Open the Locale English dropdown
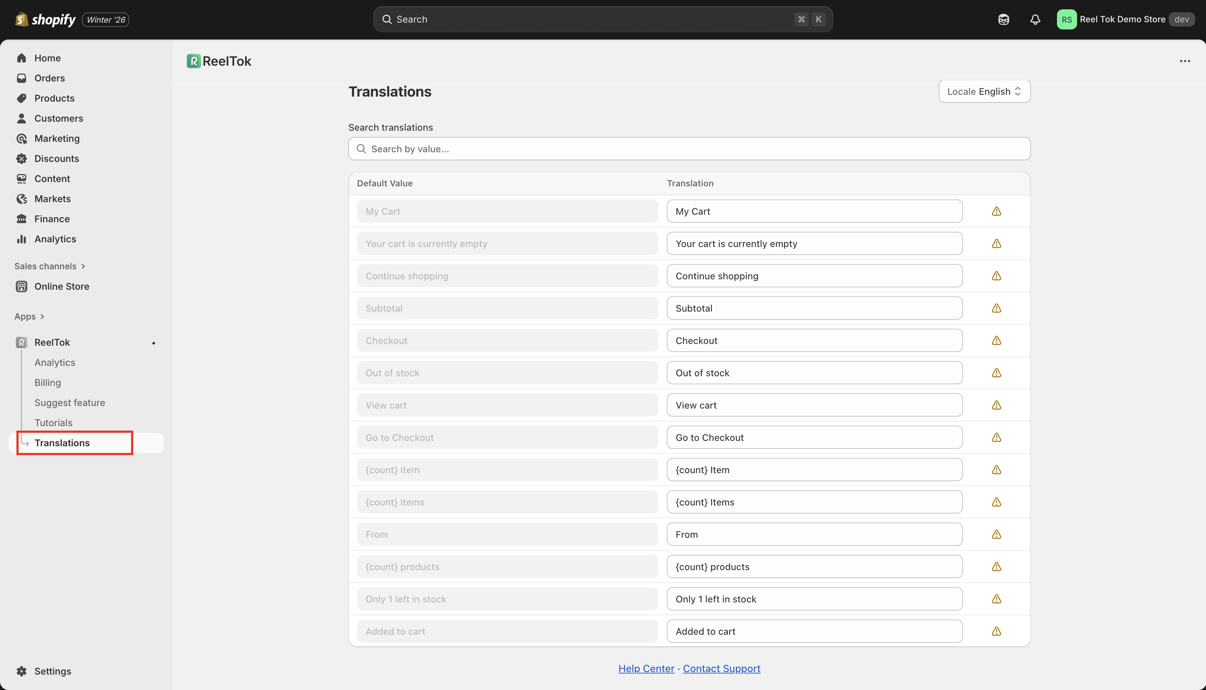This screenshot has height=690, width=1206. pyautogui.click(x=984, y=92)
